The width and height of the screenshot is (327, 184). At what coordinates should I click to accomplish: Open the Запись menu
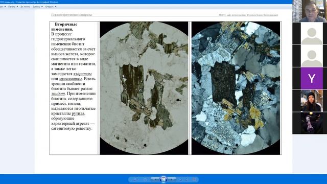pyautogui.click(x=36, y=7)
